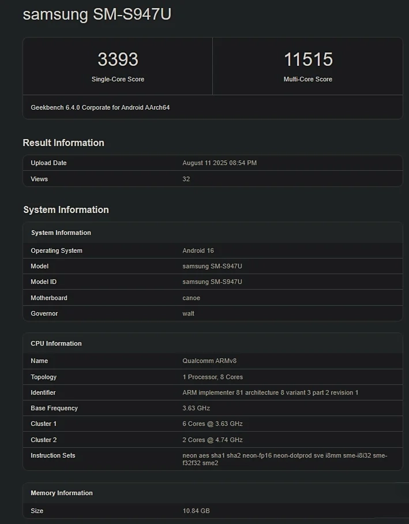Screen dimensions: 409x524
Task: Click the CPU Information table header
Action: point(56,343)
